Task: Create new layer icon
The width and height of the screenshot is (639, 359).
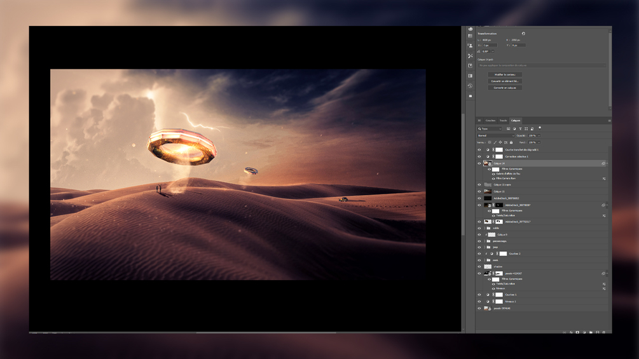Action: coord(598,332)
